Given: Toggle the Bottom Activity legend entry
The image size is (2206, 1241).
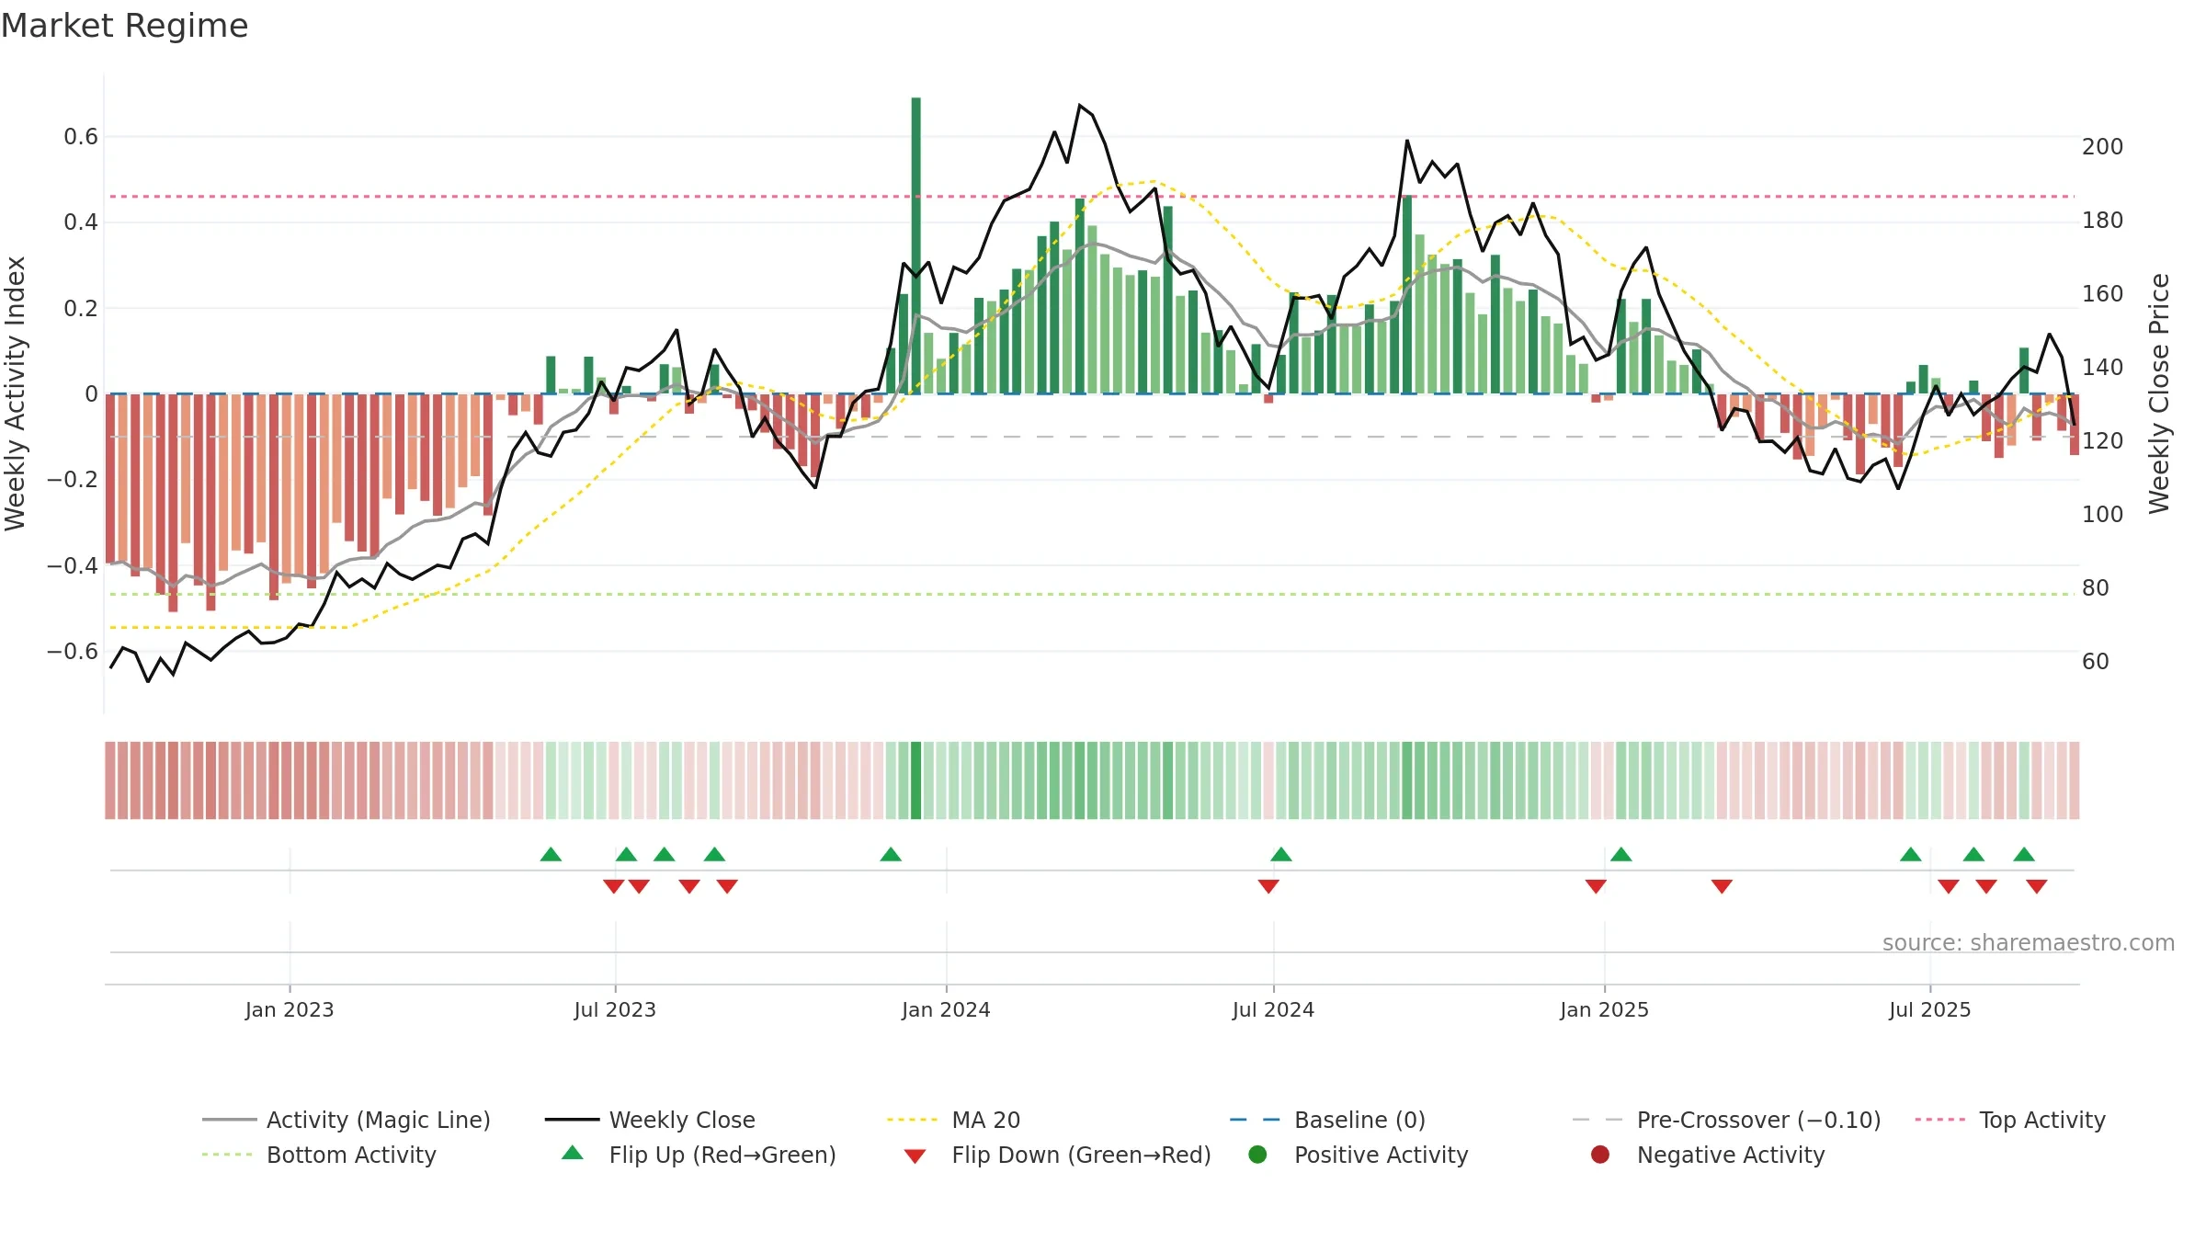Looking at the screenshot, I should point(319,1155).
